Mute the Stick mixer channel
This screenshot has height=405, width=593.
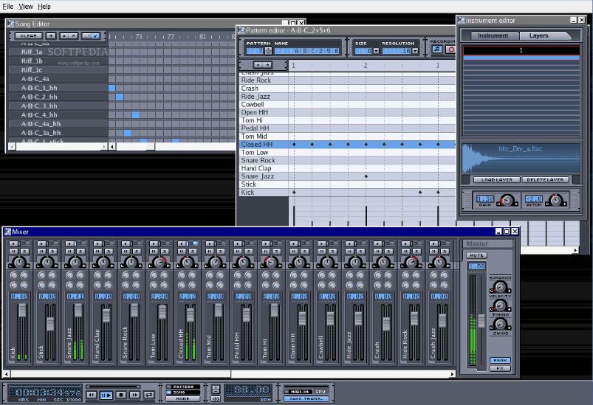pos(41,252)
